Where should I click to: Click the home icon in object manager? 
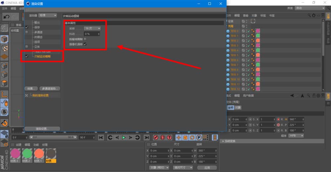tap(314, 16)
